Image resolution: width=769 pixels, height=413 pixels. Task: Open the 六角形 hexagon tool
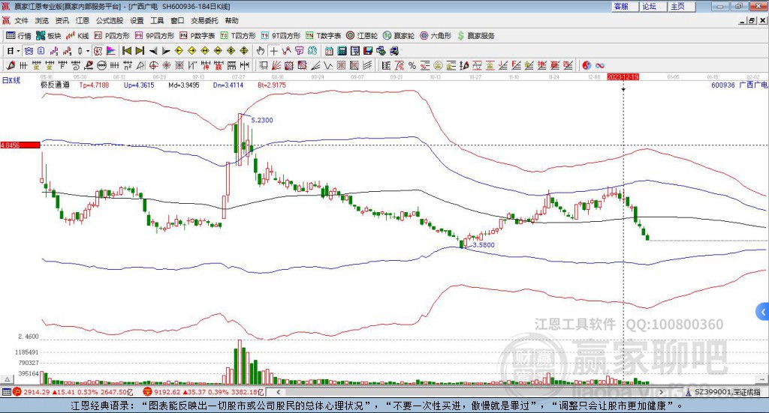click(x=435, y=36)
